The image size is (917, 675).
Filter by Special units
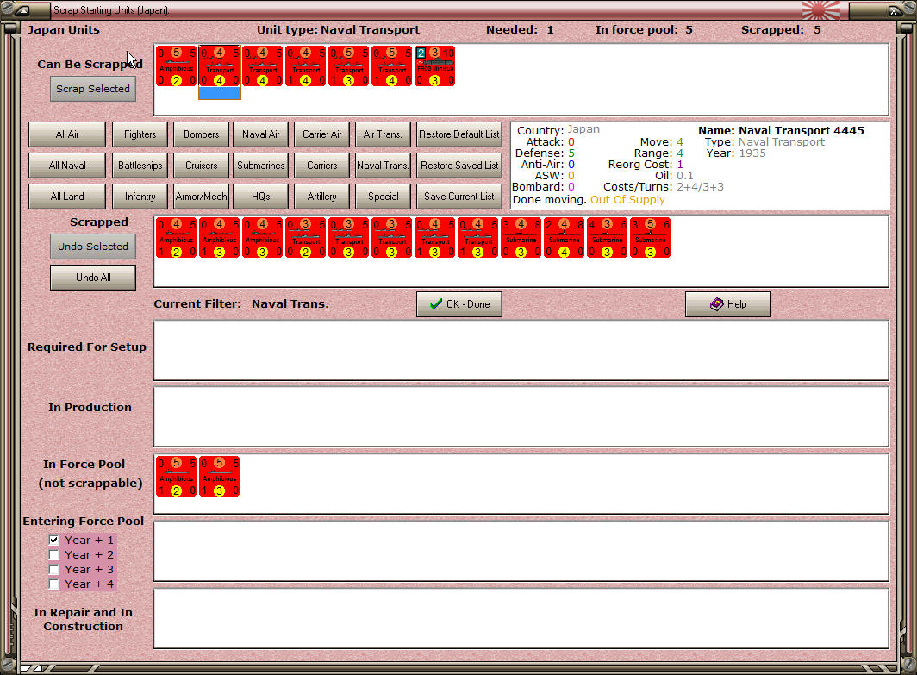click(383, 197)
